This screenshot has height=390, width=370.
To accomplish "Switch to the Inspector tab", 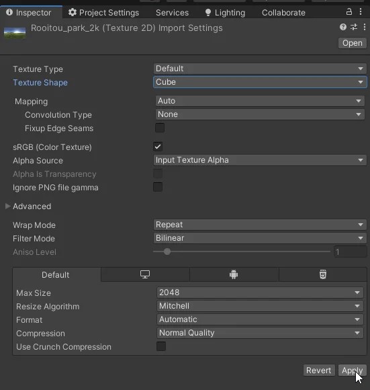I will 32,12.
